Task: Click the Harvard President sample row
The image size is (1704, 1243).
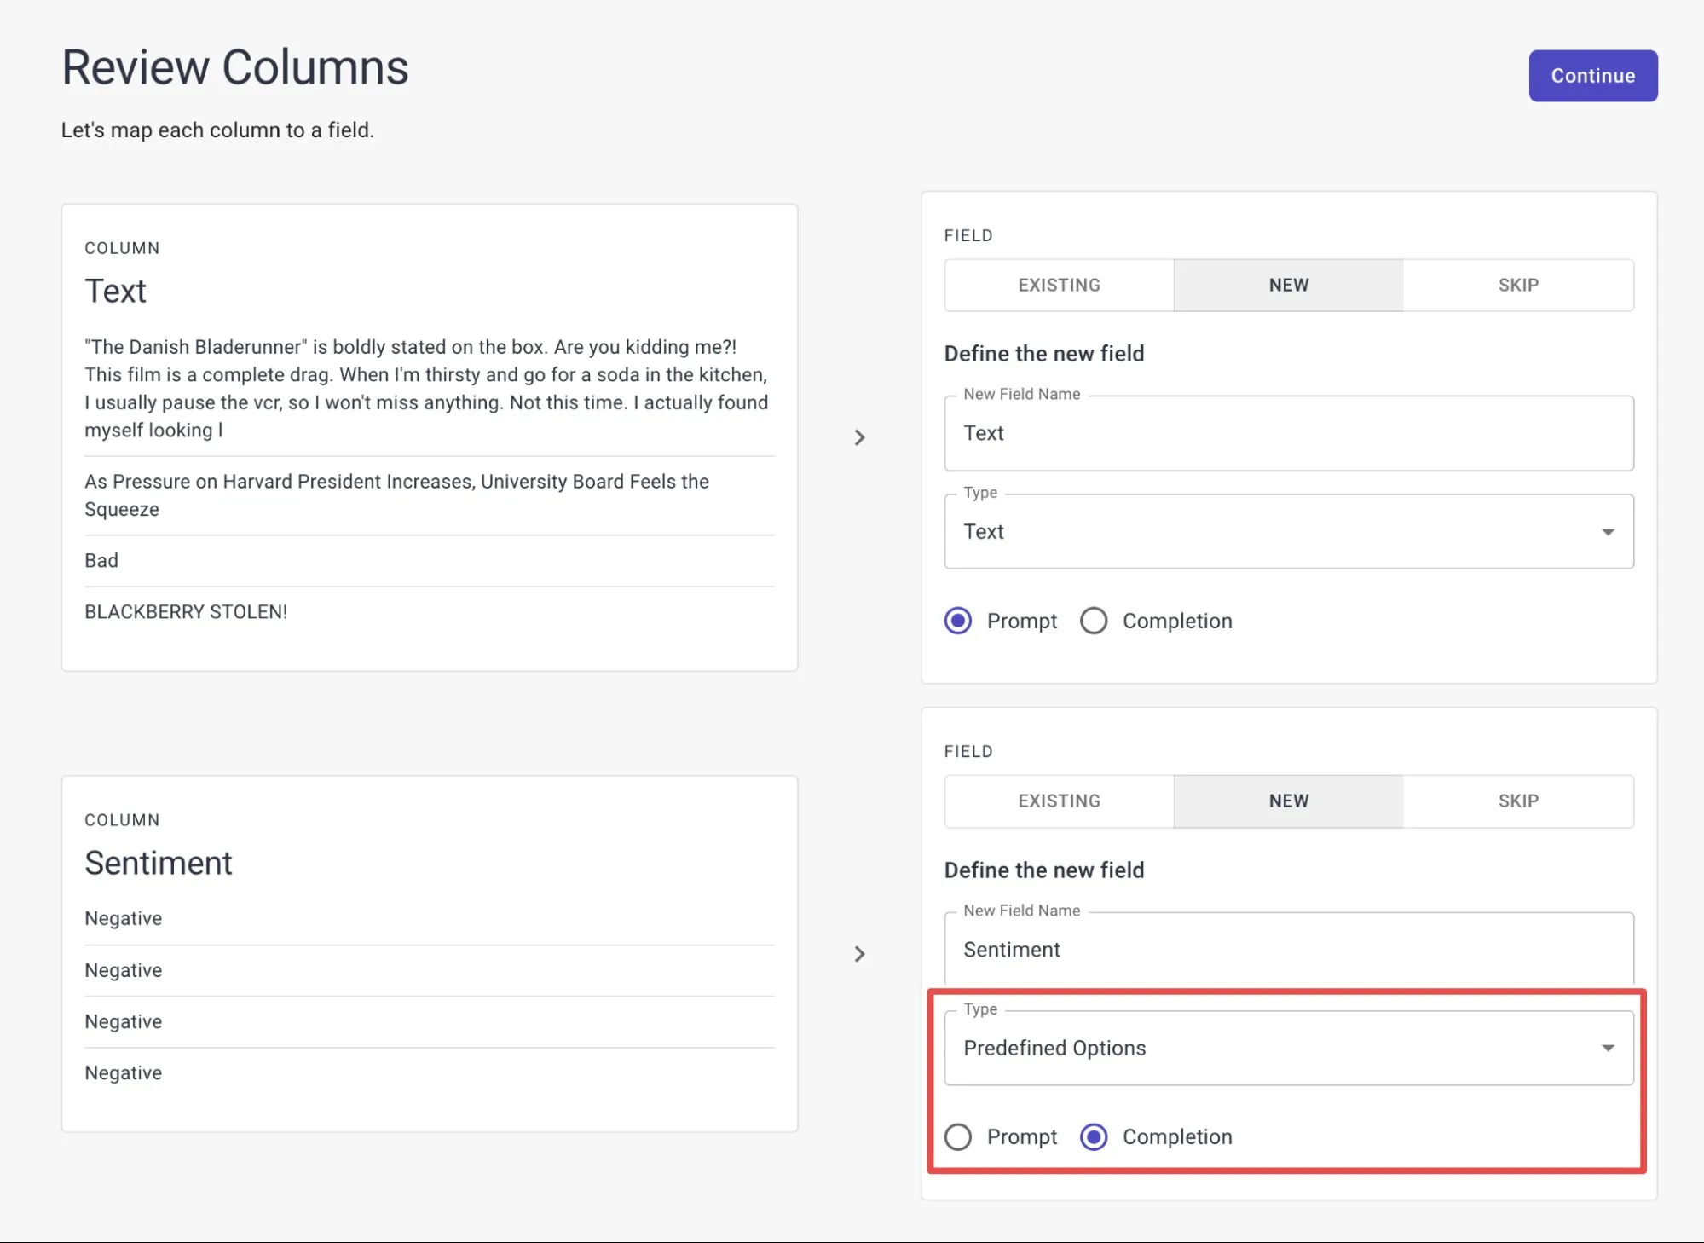Action: tap(429, 495)
